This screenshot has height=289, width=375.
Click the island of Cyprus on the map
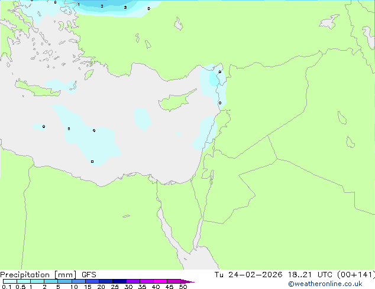click(176, 101)
